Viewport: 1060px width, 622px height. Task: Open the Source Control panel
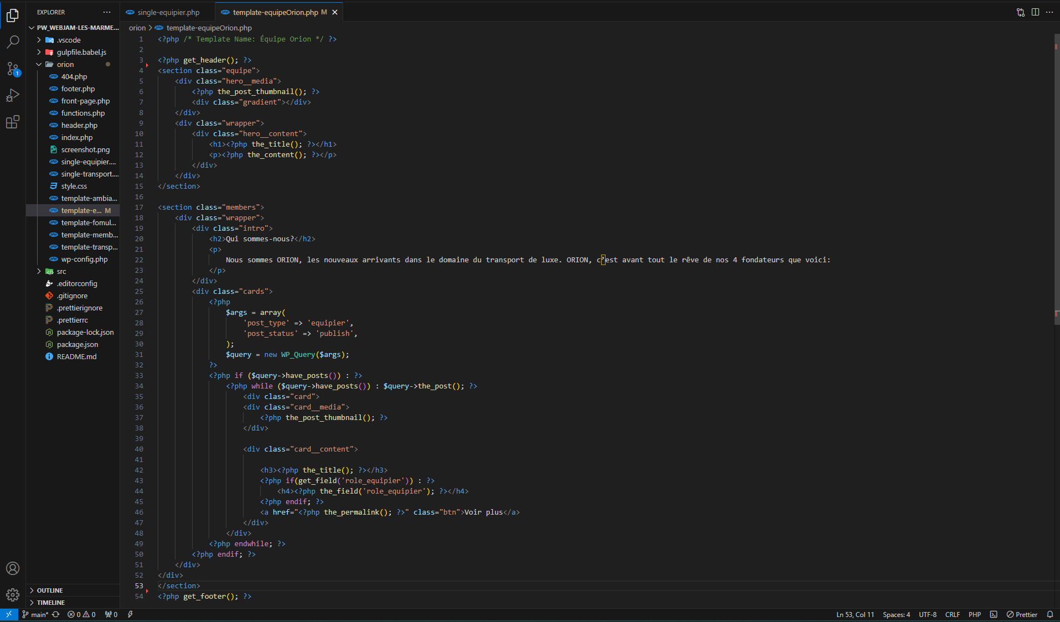[x=12, y=69]
